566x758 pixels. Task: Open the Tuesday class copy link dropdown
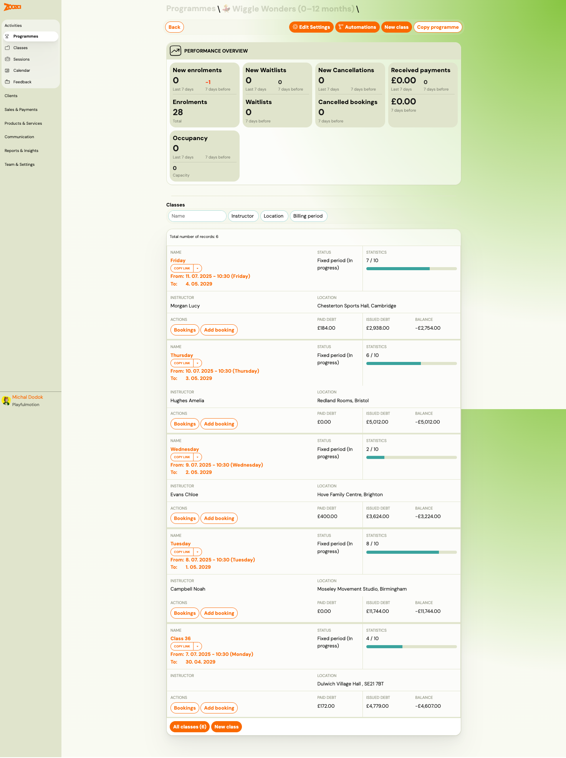197,552
